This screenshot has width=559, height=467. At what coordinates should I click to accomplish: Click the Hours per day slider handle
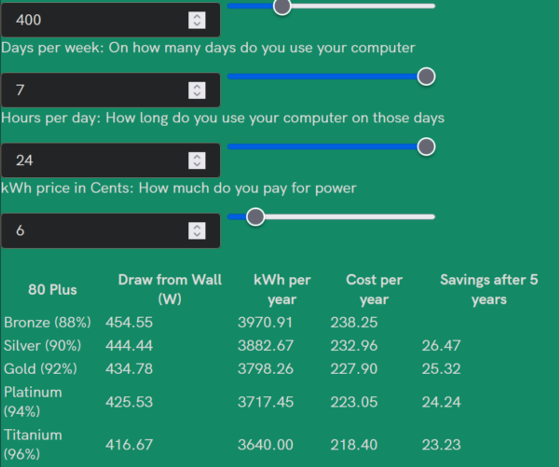[426, 147]
